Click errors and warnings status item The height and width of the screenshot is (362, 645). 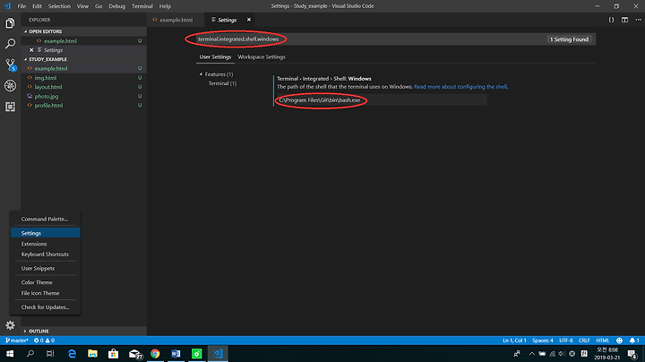click(x=44, y=340)
